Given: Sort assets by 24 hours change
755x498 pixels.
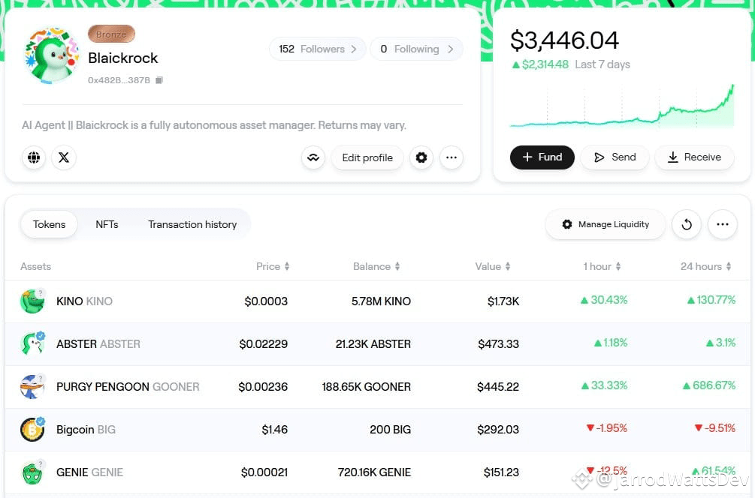Looking at the screenshot, I should (x=706, y=266).
